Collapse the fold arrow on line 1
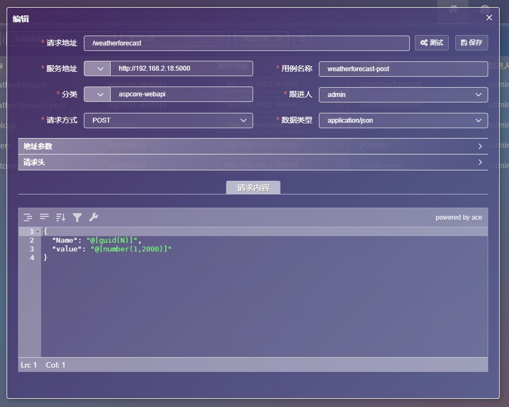 pos(38,232)
